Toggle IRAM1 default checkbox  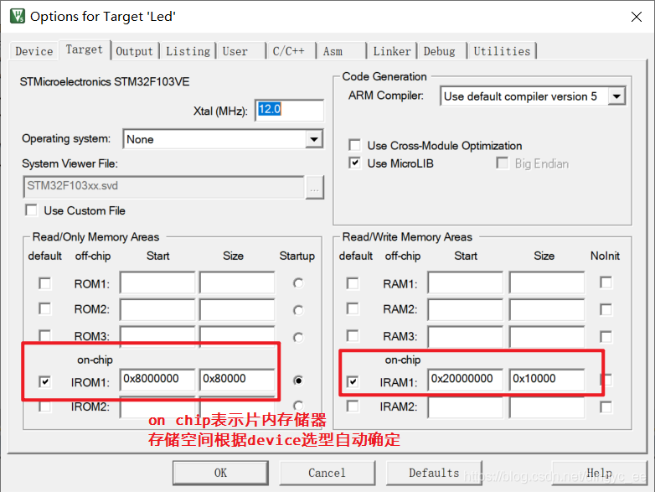click(353, 381)
